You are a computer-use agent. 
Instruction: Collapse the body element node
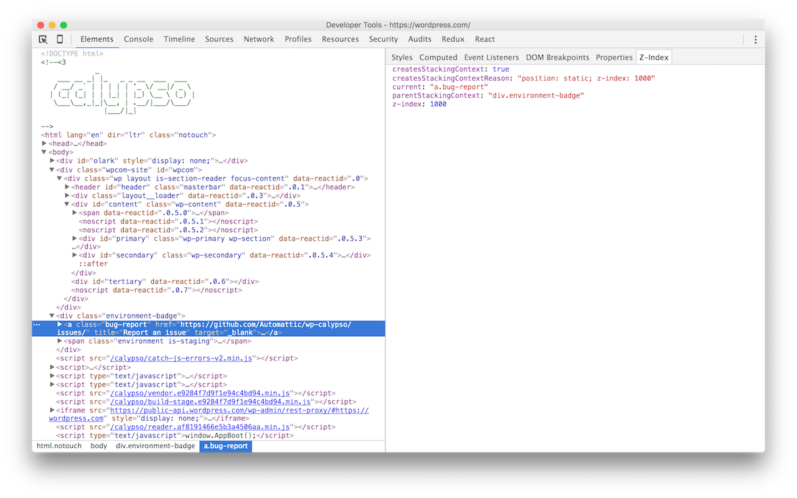(44, 153)
